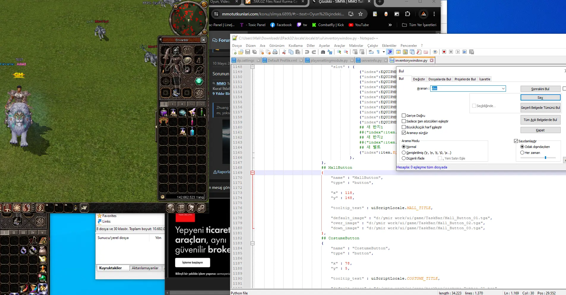Open Aranan search history dropdown arrow
The width and height of the screenshot is (566, 295).
[x=503, y=88]
